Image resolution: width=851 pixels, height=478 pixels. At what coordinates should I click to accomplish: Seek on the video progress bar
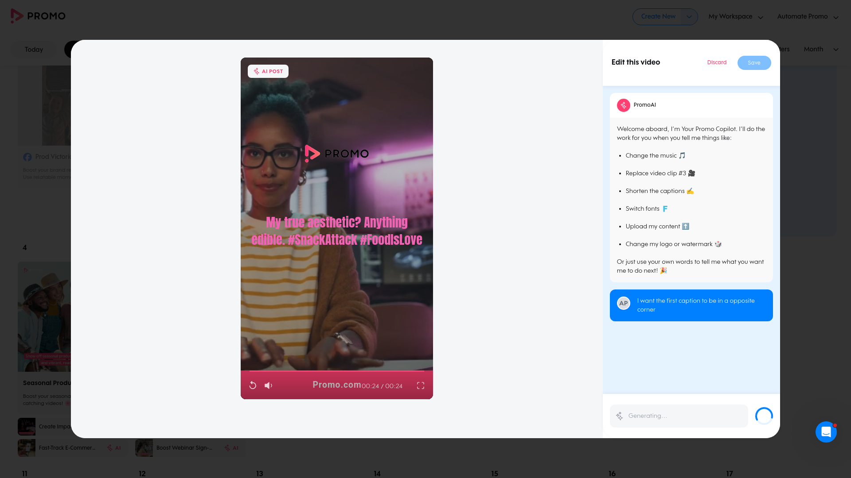337,371
